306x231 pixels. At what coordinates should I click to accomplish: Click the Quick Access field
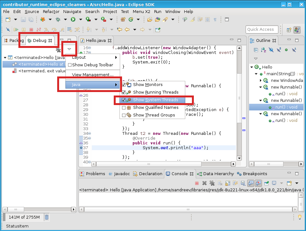262,30
